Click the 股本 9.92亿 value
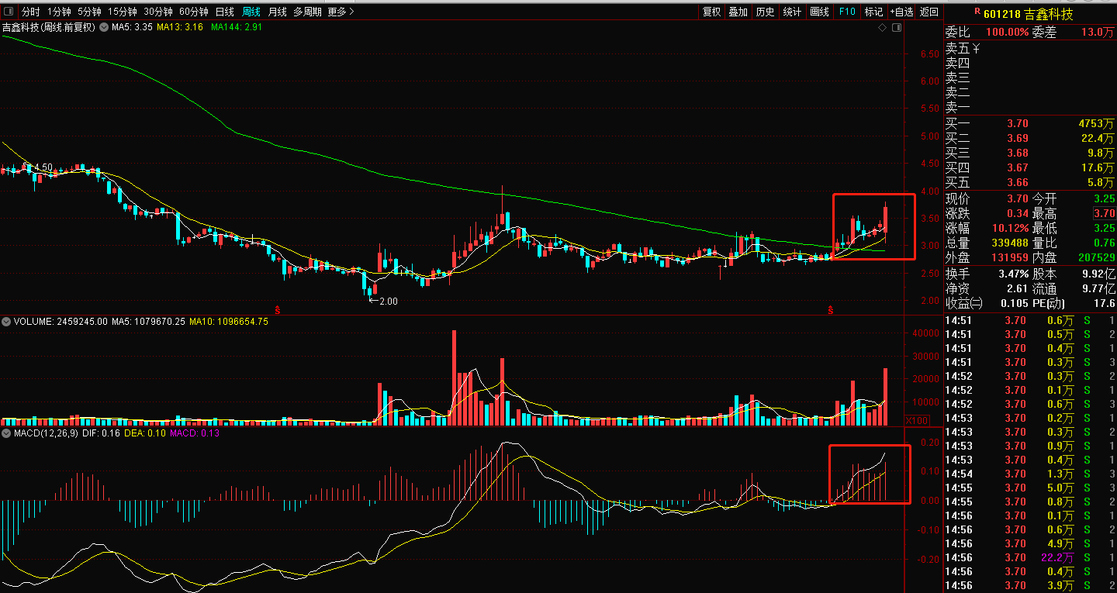The width and height of the screenshot is (1117, 593). (1098, 274)
